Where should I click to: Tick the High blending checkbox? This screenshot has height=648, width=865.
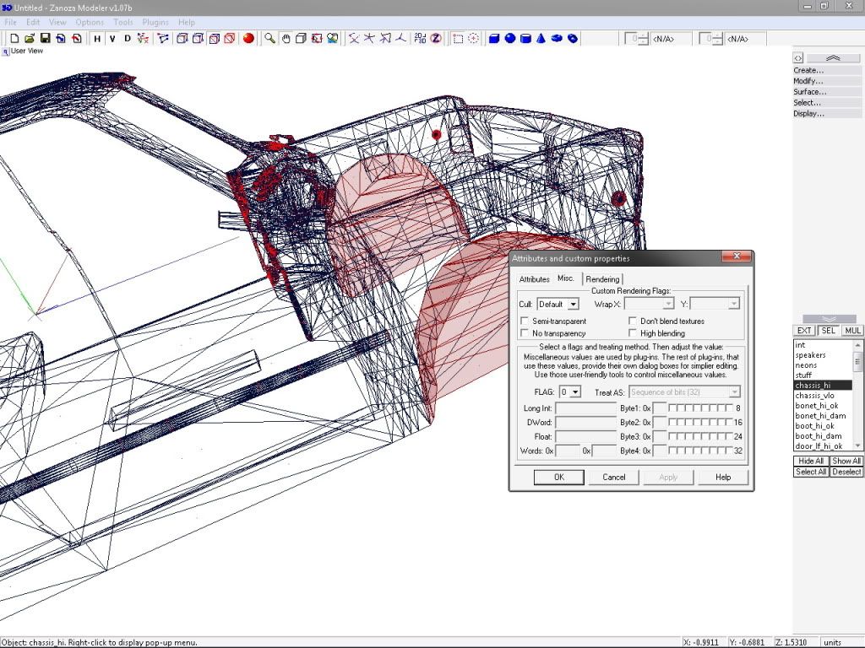coord(634,334)
